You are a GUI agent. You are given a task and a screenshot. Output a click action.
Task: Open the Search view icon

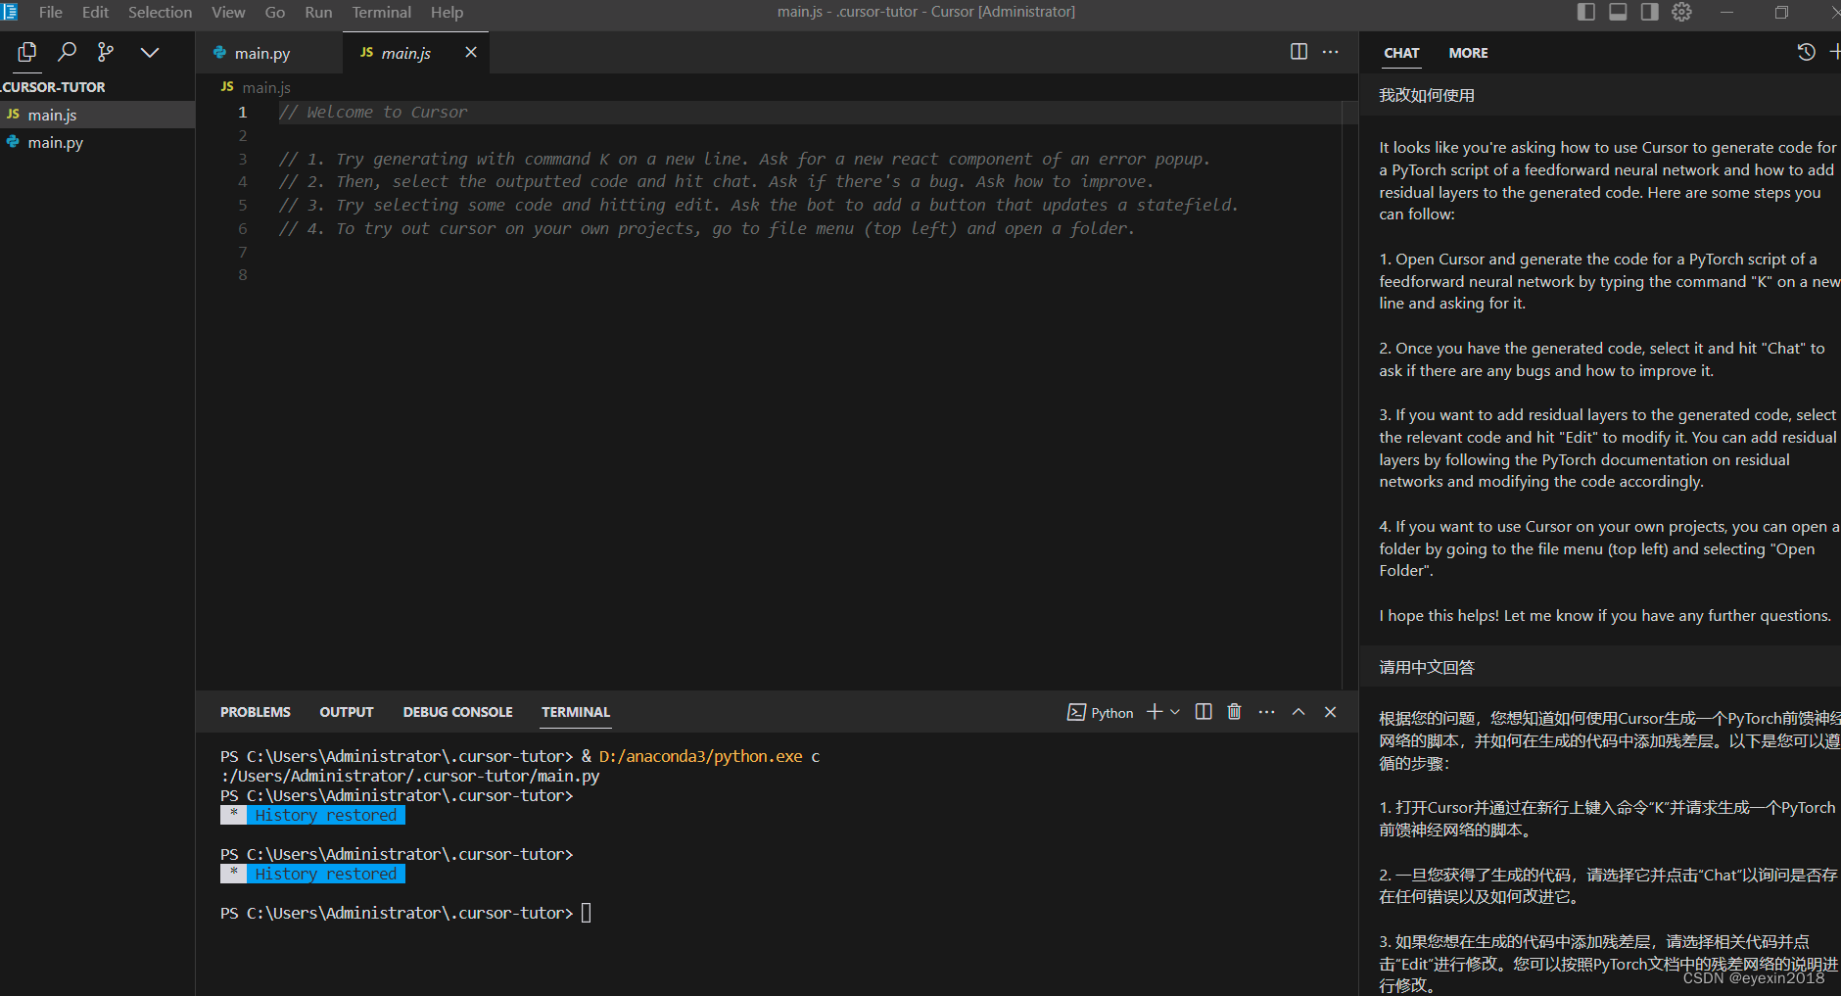(x=67, y=52)
